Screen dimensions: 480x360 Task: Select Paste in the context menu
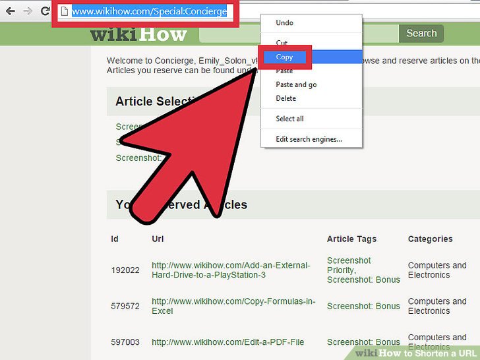pyautogui.click(x=284, y=71)
